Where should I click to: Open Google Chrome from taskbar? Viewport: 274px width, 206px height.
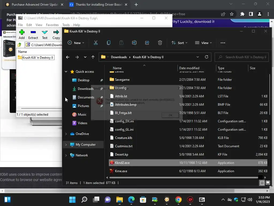(x=178, y=200)
